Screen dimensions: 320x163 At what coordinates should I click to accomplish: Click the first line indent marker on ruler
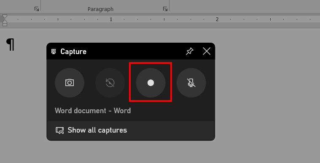pos(5,16)
